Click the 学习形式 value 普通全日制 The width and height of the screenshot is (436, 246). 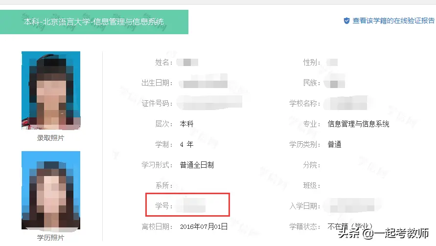(x=197, y=165)
